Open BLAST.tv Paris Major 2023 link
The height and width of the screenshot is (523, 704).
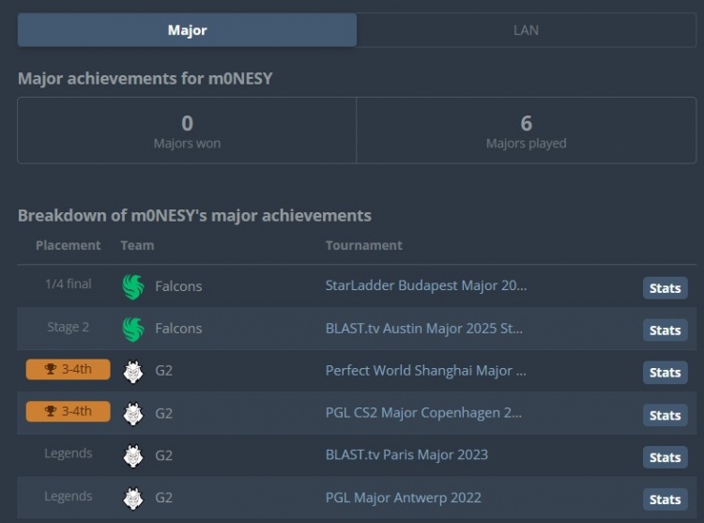pyautogui.click(x=406, y=454)
